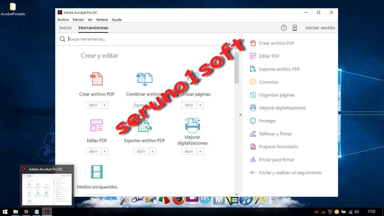Open Editar PDF in right sidebar
The image size is (384, 216).
point(265,56)
